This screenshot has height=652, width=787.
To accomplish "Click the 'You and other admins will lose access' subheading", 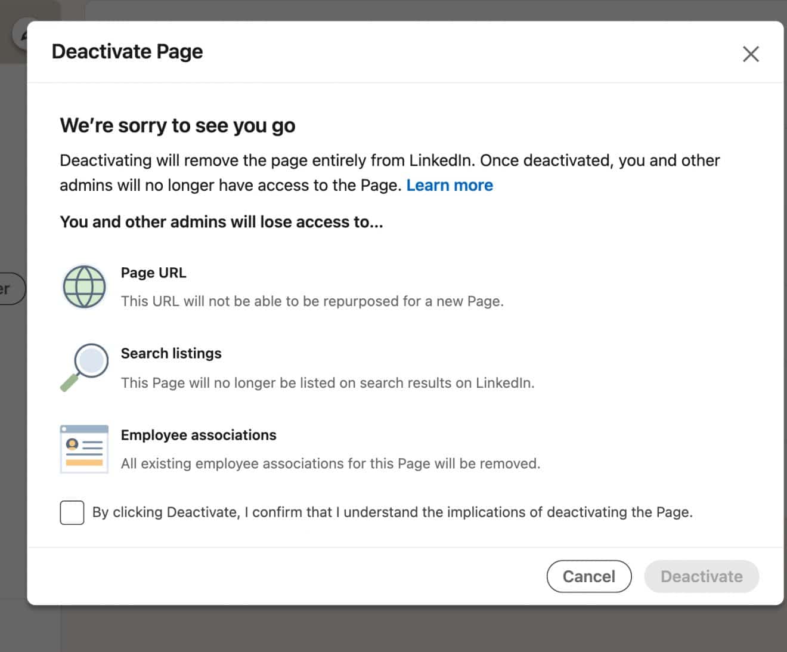I will pyautogui.click(x=222, y=222).
